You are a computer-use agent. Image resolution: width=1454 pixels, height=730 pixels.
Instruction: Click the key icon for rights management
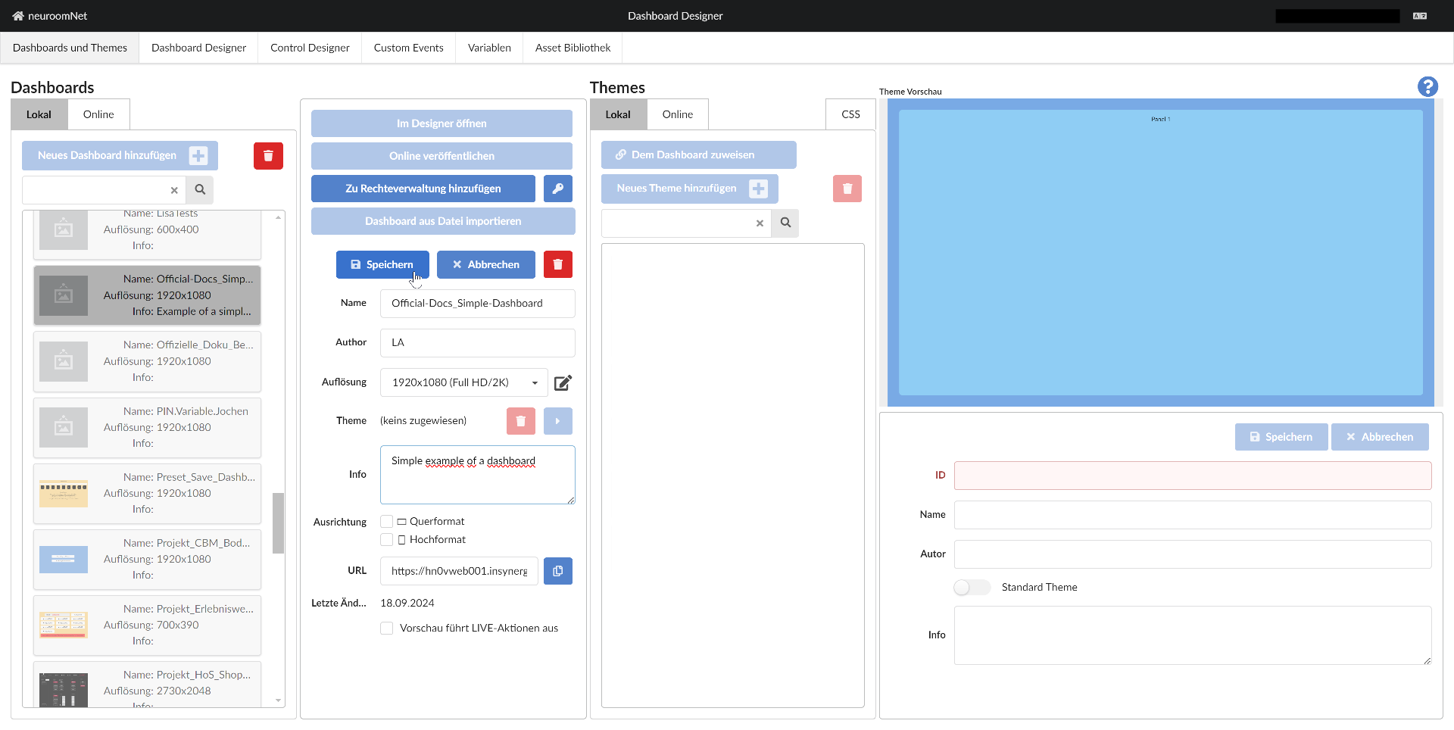[x=557, y=189]
